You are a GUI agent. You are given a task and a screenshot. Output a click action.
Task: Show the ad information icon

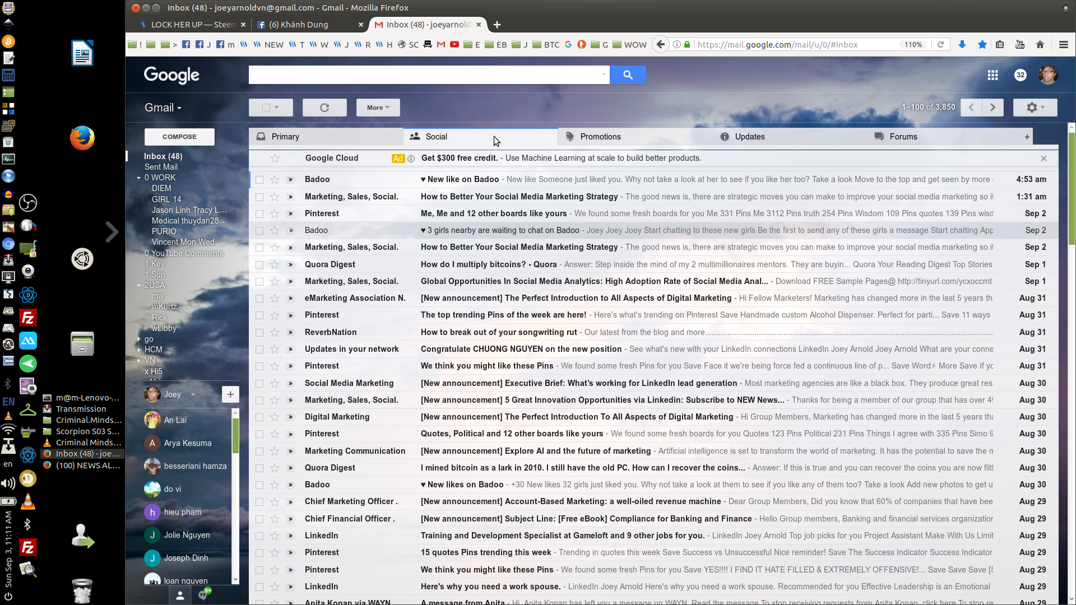(411, 159)
